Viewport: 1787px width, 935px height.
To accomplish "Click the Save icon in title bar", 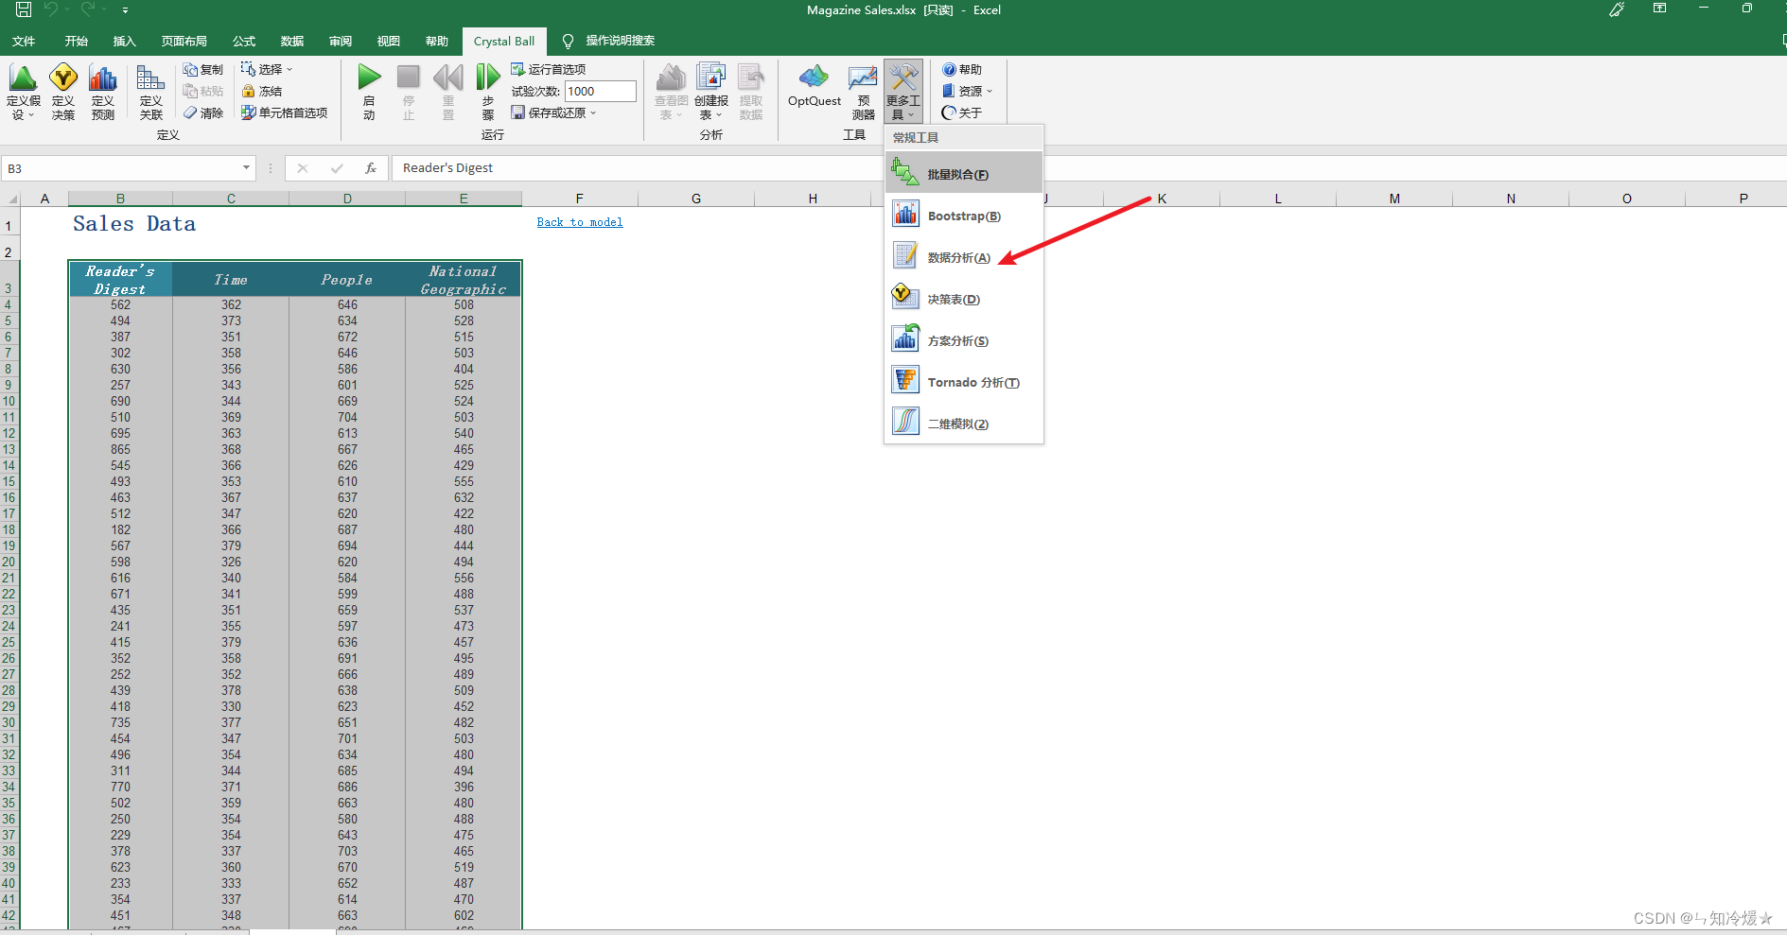I will pyautogui.click(x=24, y=9).
